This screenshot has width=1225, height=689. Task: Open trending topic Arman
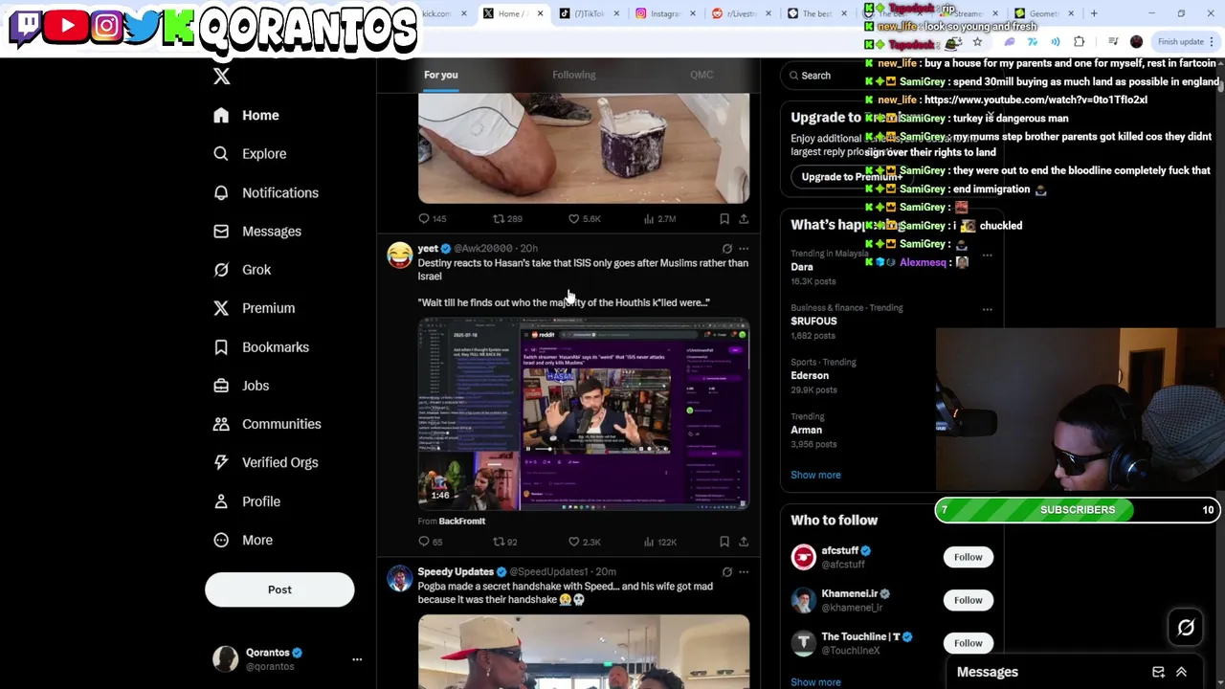[x=806, y=431]
